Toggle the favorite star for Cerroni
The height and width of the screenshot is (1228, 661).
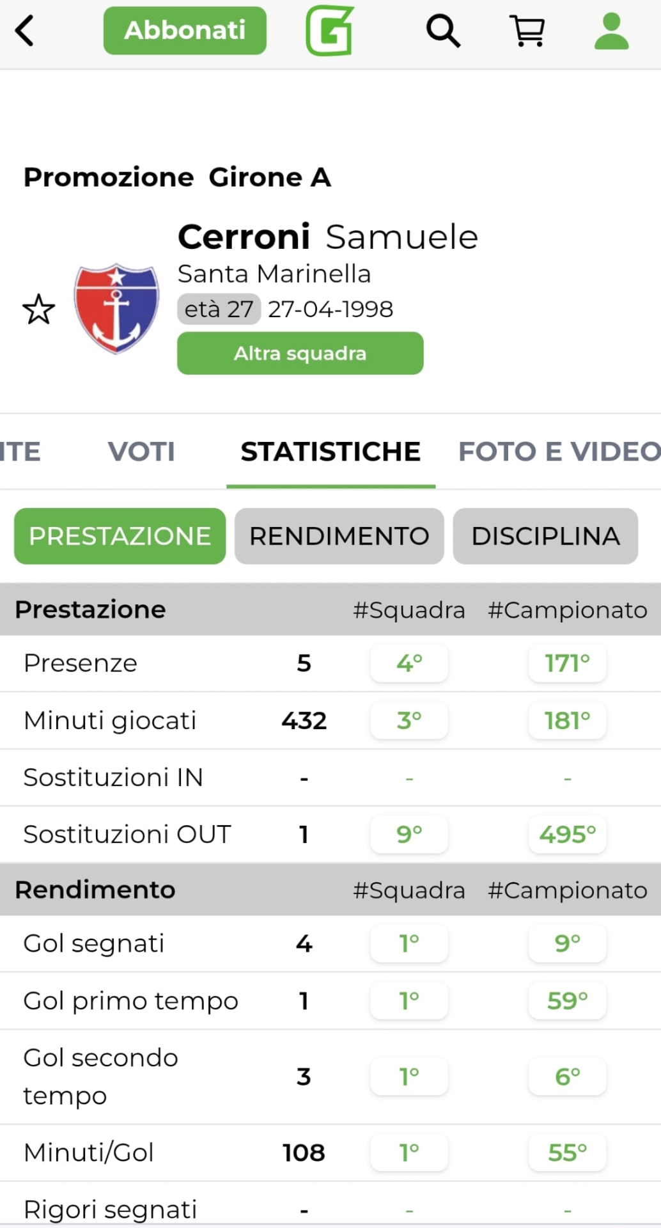coord(39,310)
